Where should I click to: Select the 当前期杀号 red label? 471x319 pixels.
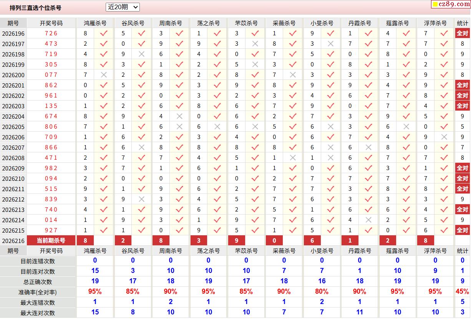51,241
